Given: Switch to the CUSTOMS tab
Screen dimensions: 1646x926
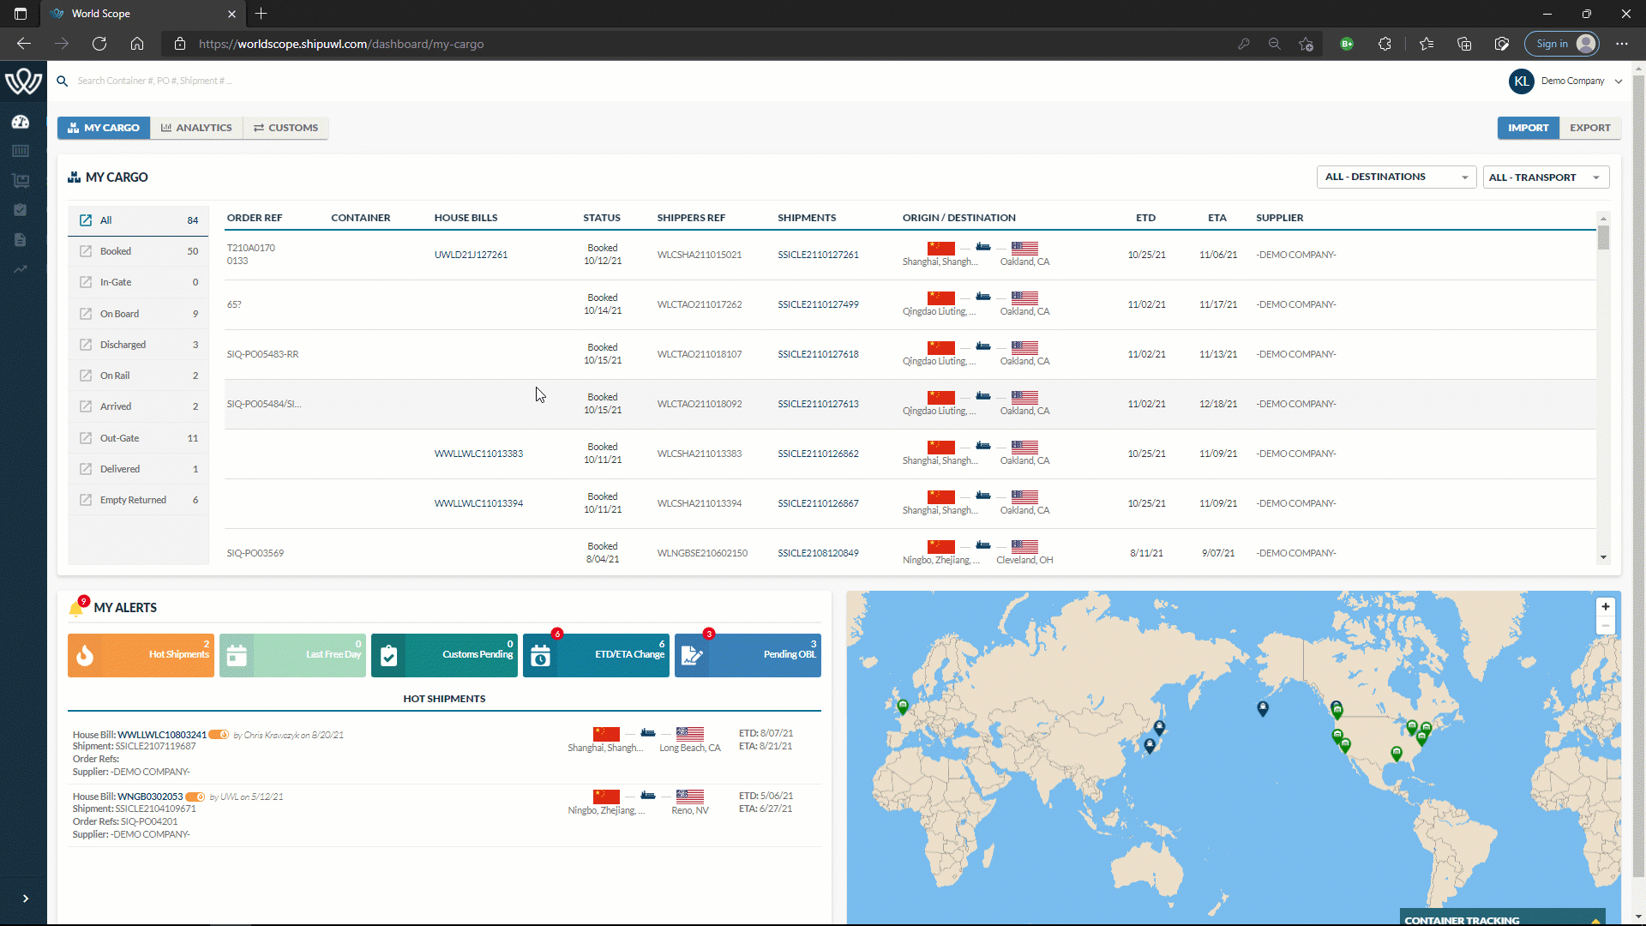Looking at the screenshot, I should coord(285,127).
